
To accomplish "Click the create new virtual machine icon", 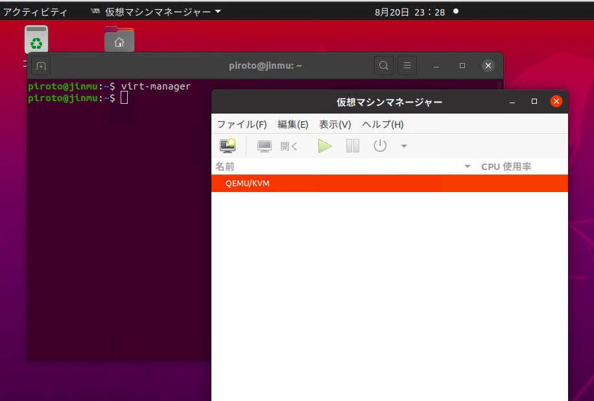I will point(228,146).
